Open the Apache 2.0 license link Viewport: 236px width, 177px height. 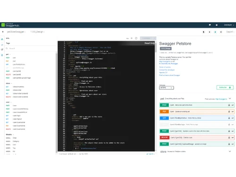163,73
